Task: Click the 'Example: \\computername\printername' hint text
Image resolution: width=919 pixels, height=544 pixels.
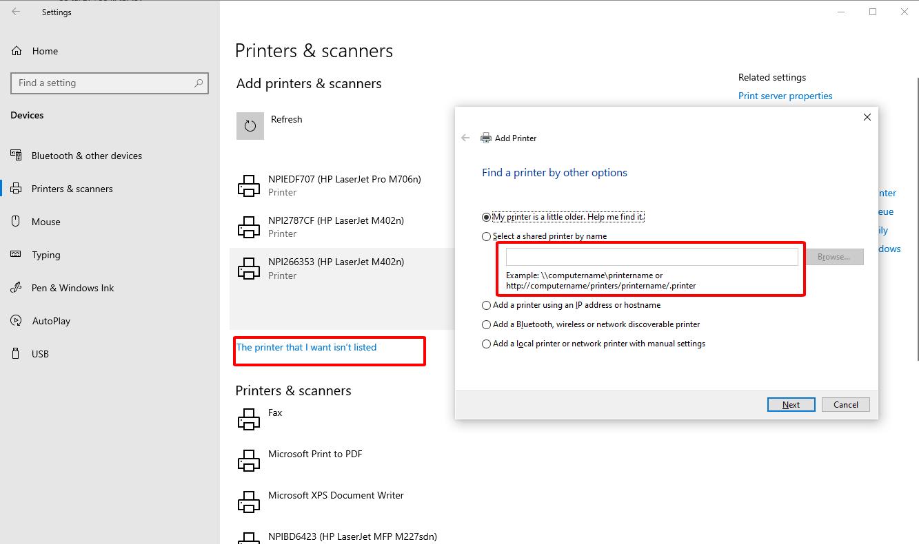Action: tap(600, 280)
